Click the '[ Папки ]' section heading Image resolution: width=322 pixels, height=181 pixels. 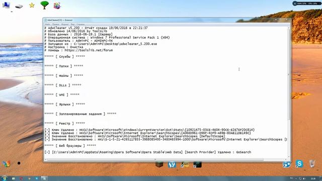[x=64, y=66]
